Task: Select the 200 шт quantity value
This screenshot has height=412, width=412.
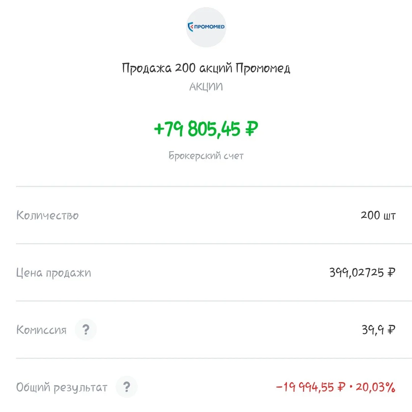Action: (x=378, y=215)
